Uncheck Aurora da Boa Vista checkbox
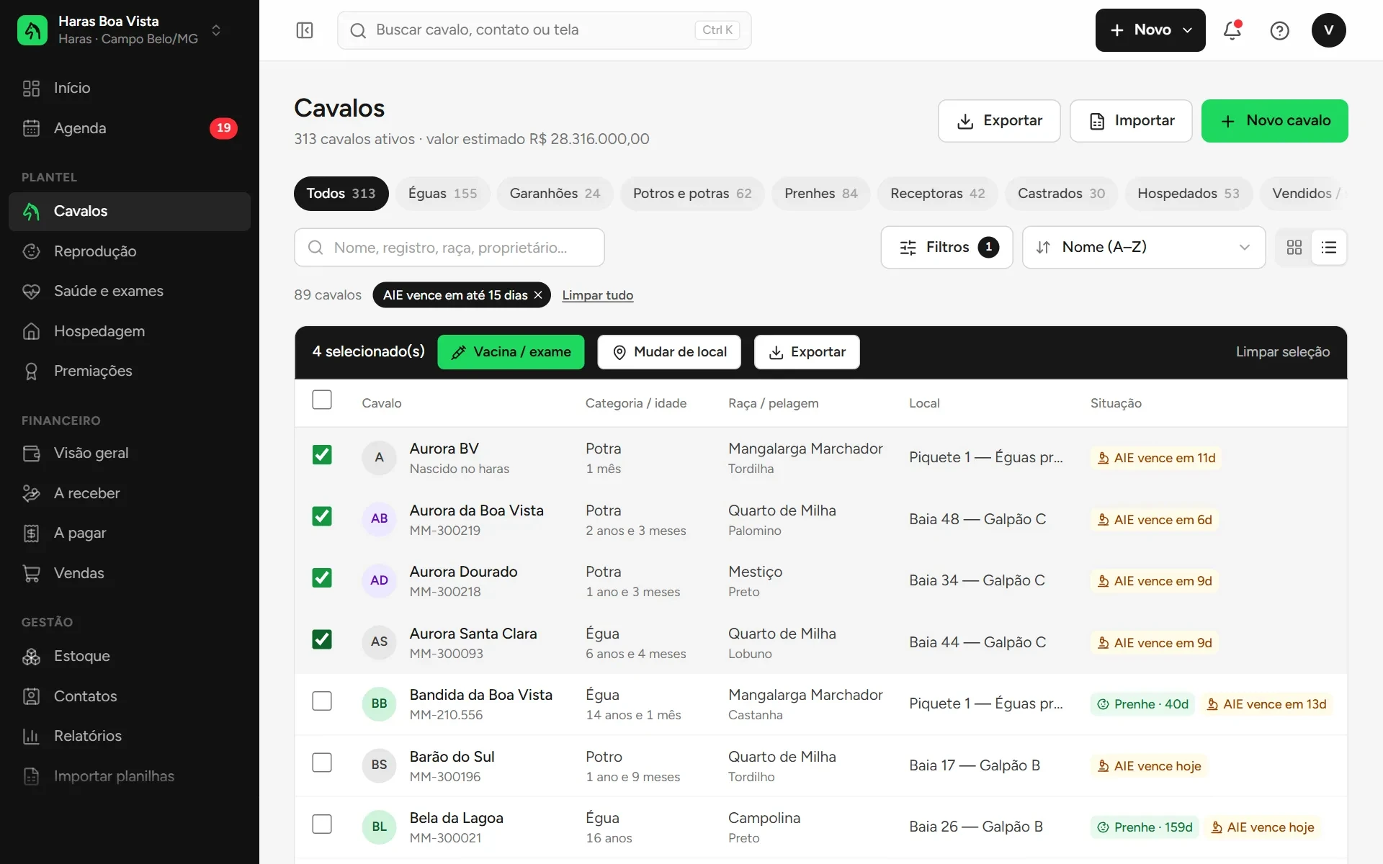Viewport: 1383px width, 864px height. (322, 516)
